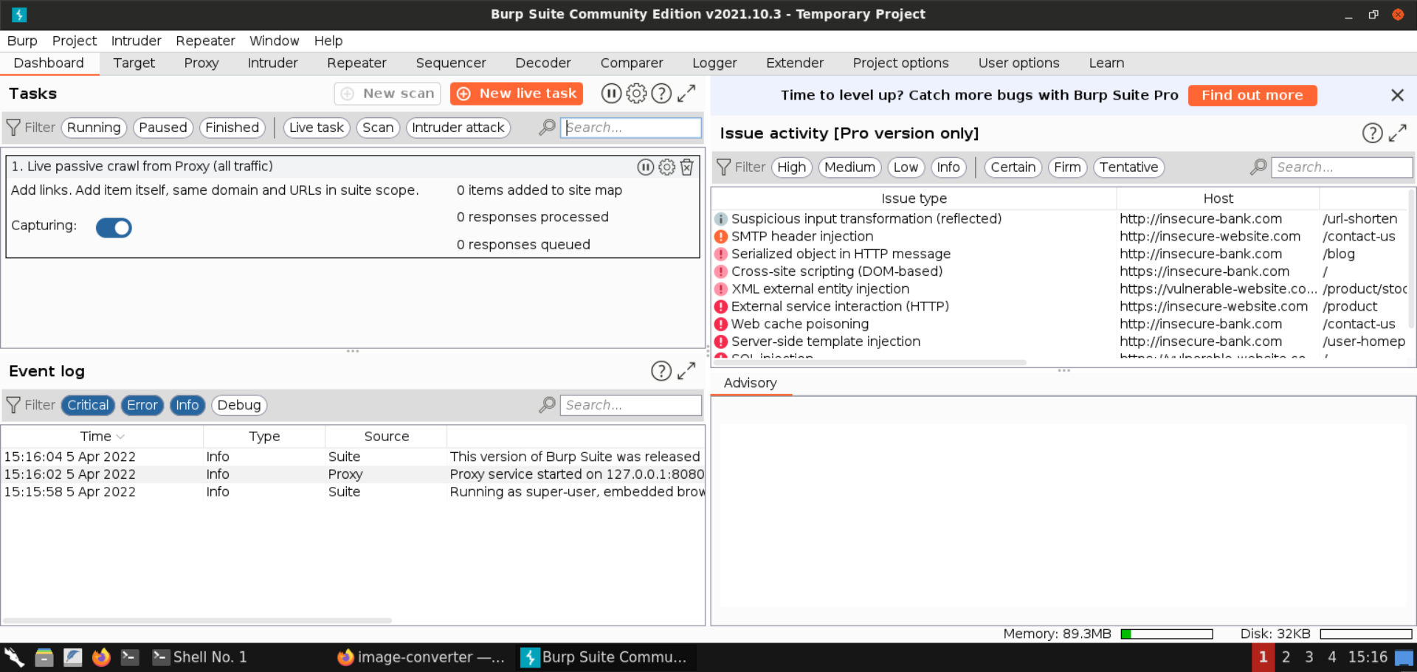Toggle the Capturing switch off
The height and width of the screenshot is (672, 1417).
114,228
